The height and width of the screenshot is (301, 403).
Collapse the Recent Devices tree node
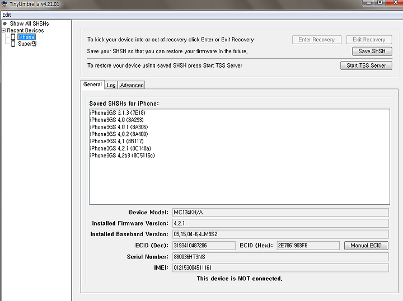[x=3, y=30]
